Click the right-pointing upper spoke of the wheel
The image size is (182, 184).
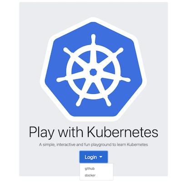click(x=118, y=52)
